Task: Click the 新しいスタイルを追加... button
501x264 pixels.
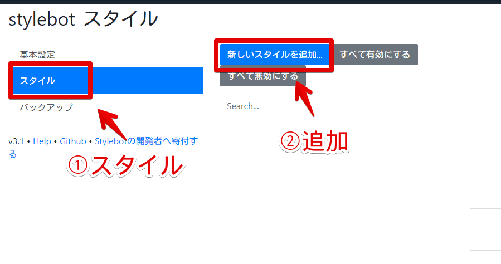Action: (275, 55)
